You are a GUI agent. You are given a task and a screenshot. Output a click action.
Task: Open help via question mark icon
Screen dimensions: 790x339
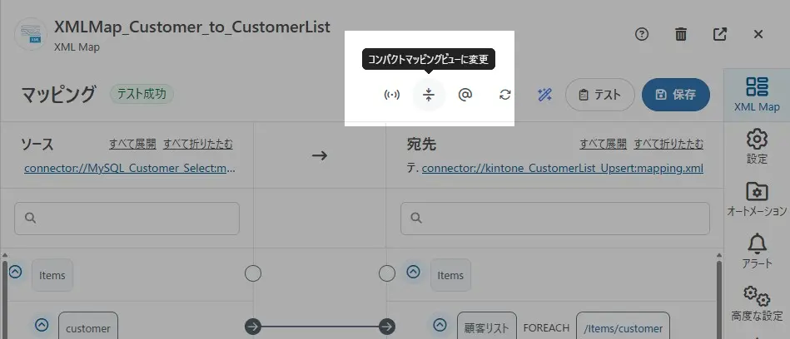point(641,34)
